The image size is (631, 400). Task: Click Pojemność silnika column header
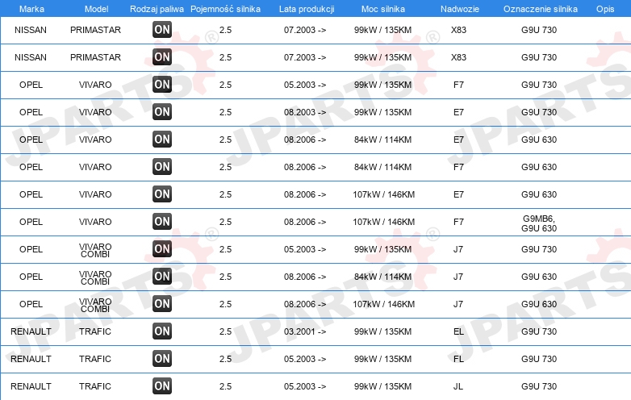(225, 9)
